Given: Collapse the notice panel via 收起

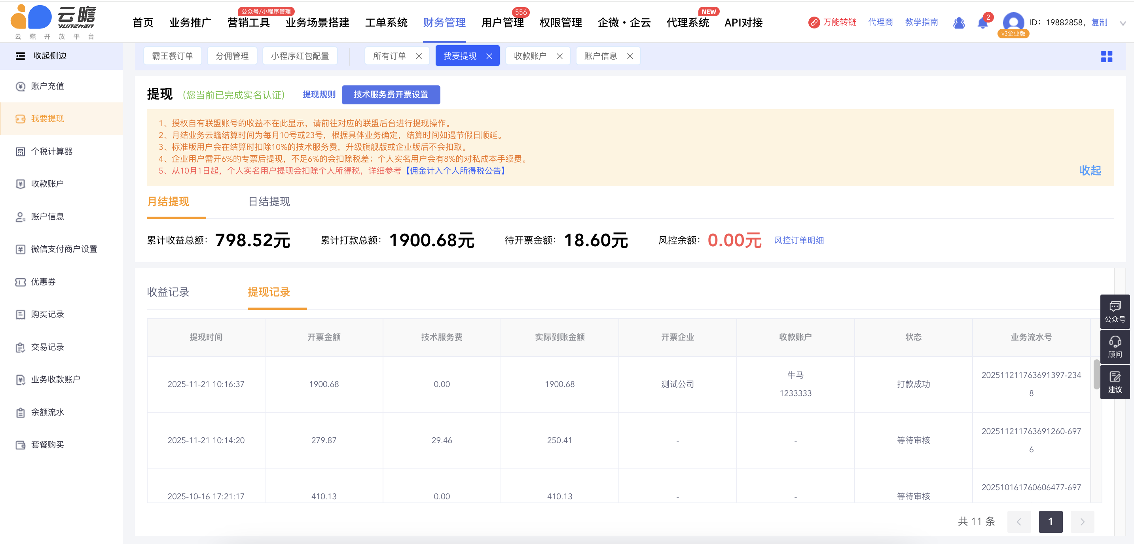Looking at the screenshot, I should pyautogui.click(x=1090, y=170).
